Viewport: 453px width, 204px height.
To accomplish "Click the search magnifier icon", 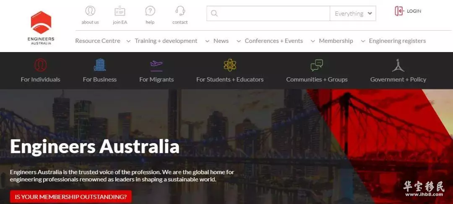I will pos(214,13).
